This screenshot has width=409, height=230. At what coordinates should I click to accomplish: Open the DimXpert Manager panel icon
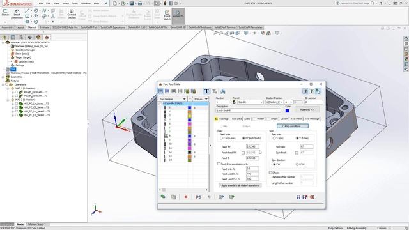click(x=30, y=37)
